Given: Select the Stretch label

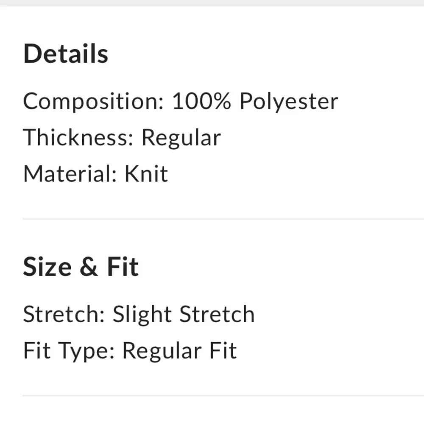Looking at the screenshot, I should click(x=64, y=314).
